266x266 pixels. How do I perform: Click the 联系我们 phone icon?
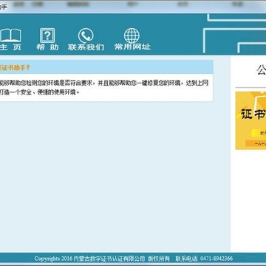click(x=86, y=35)
